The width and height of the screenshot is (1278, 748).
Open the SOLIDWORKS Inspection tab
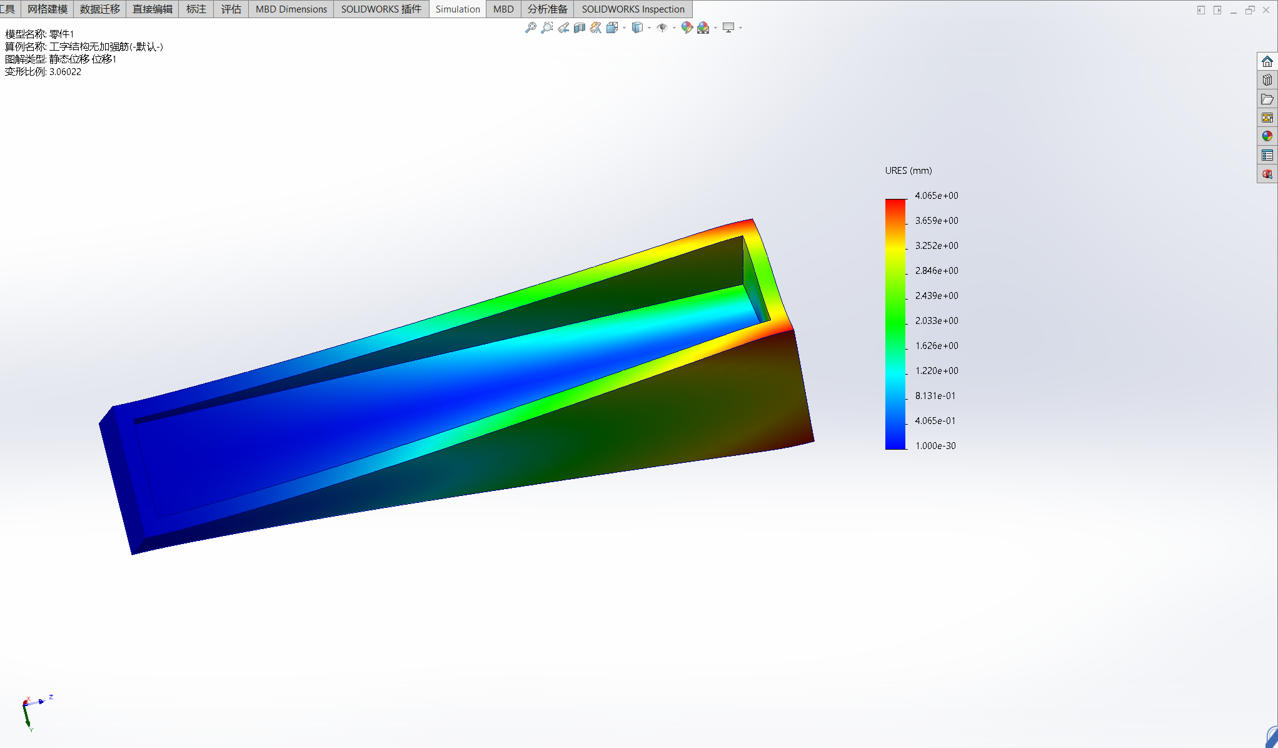633,9
